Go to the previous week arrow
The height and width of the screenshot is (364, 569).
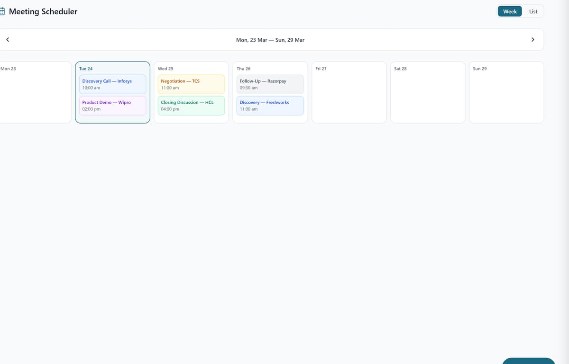[8, 40]
